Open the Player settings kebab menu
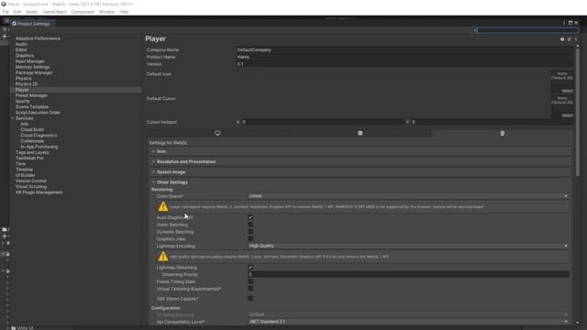 [576, 39]
